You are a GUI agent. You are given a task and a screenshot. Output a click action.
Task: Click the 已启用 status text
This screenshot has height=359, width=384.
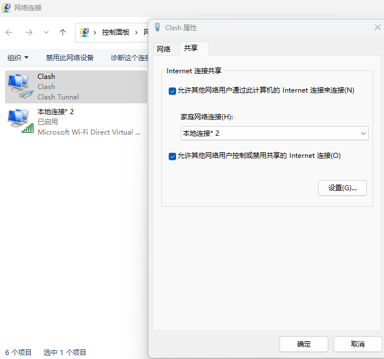pyautogui.click(x=48, y=122)
